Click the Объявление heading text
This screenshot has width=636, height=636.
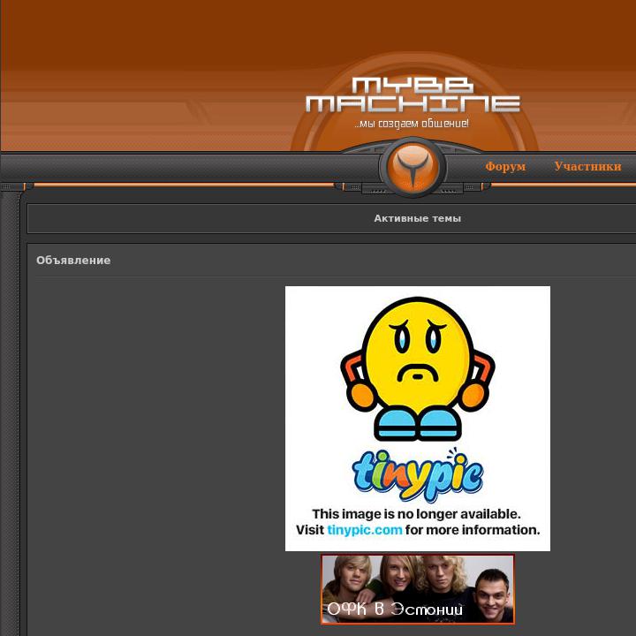point(73,261)
